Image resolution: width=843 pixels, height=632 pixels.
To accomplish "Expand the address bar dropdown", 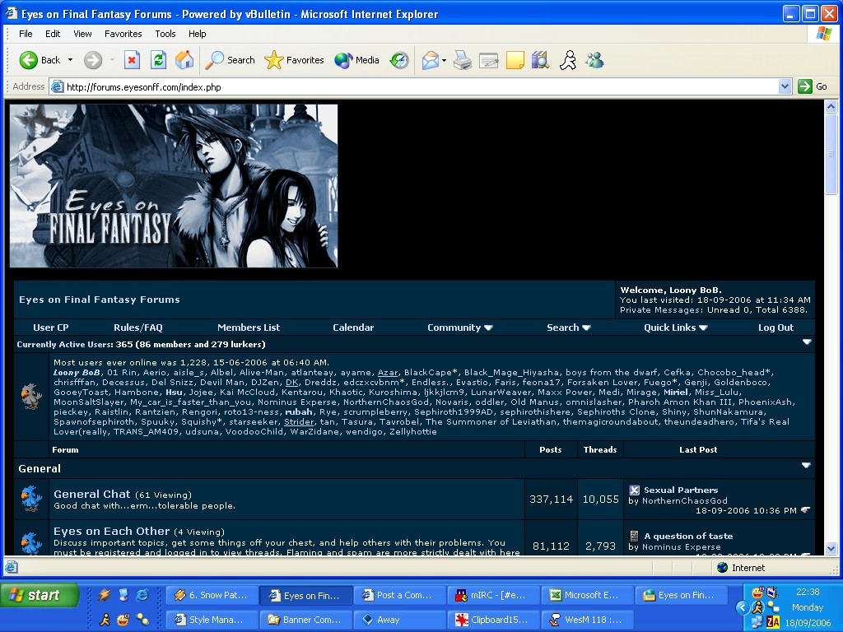I will (785, 86).
